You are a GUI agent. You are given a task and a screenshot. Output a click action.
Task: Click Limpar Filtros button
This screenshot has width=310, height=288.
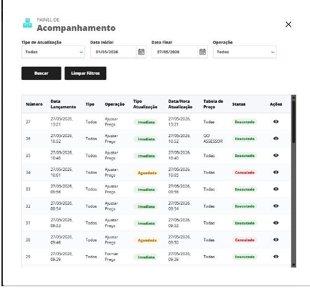tap(85, 73)
